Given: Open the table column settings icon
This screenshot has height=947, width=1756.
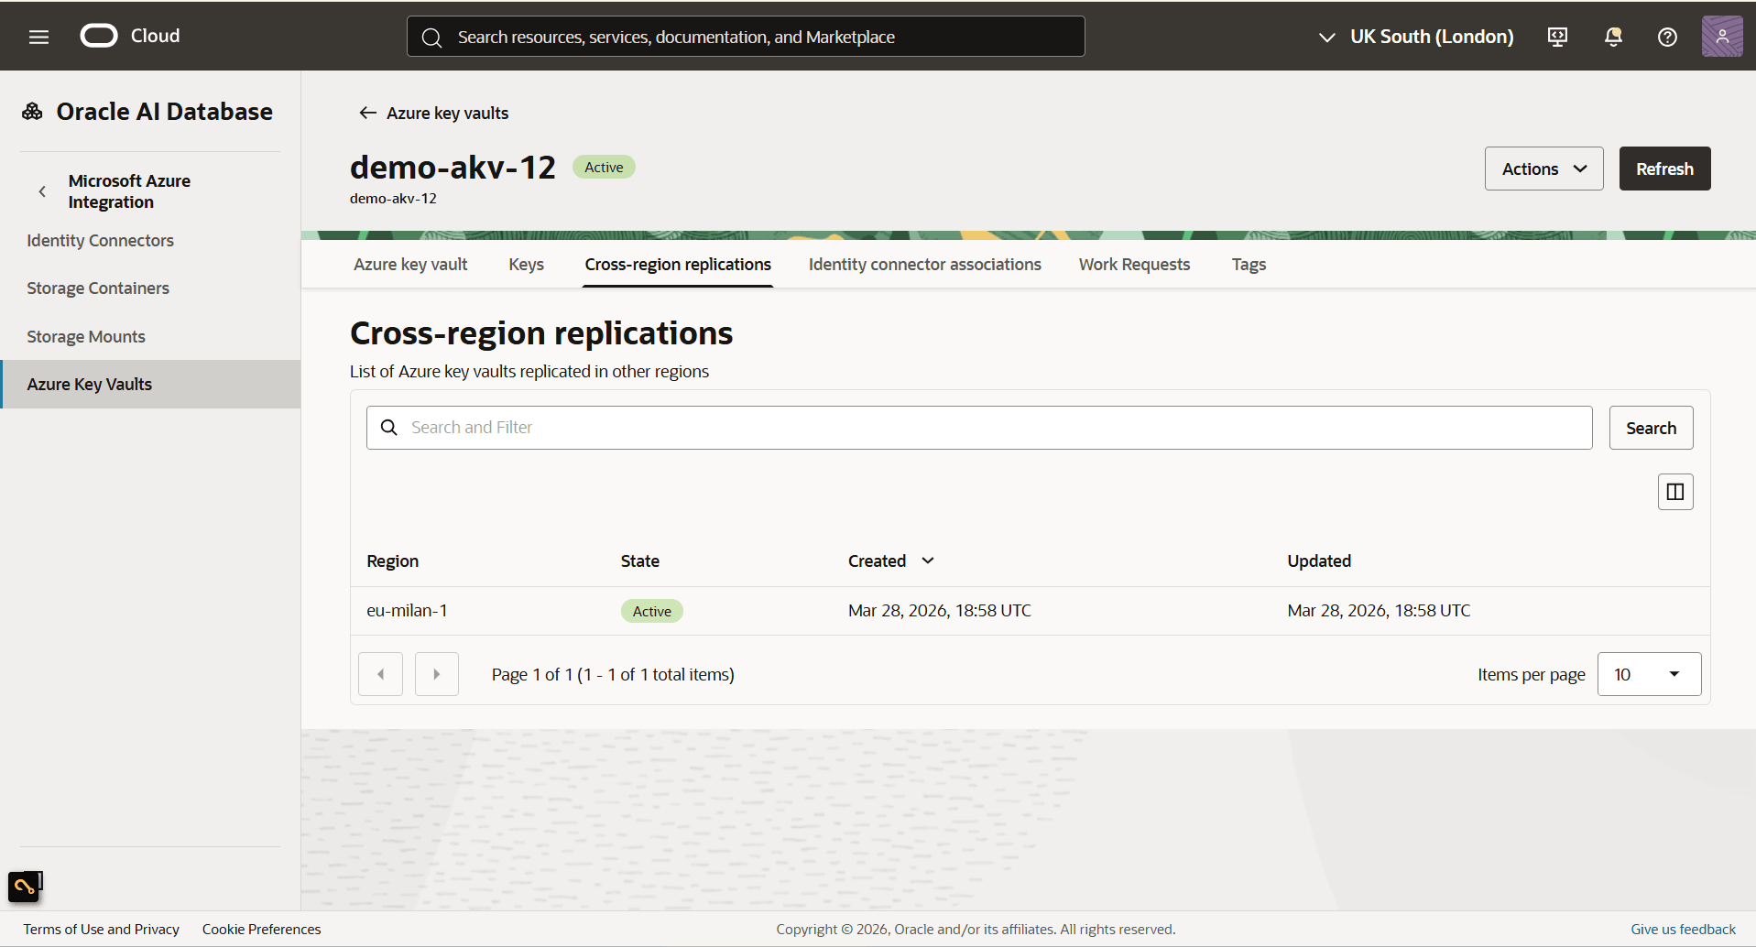Looking at the screenshot, I should (x=1674, y=492).
